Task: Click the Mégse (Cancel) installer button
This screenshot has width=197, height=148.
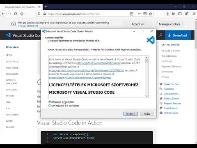Action: pyautogui.click(x=147, y=114)
